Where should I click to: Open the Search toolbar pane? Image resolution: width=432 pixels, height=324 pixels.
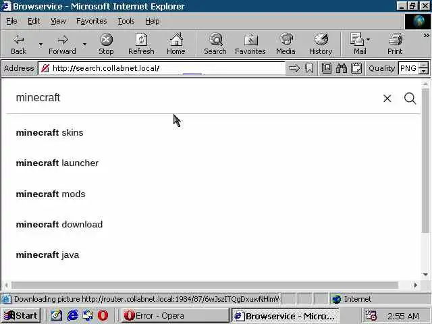(215, 44)
